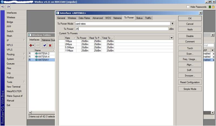Switch to the WDS tab
Image resolution: width=216 pixels, height=126 pixels.
pos(108,18)
